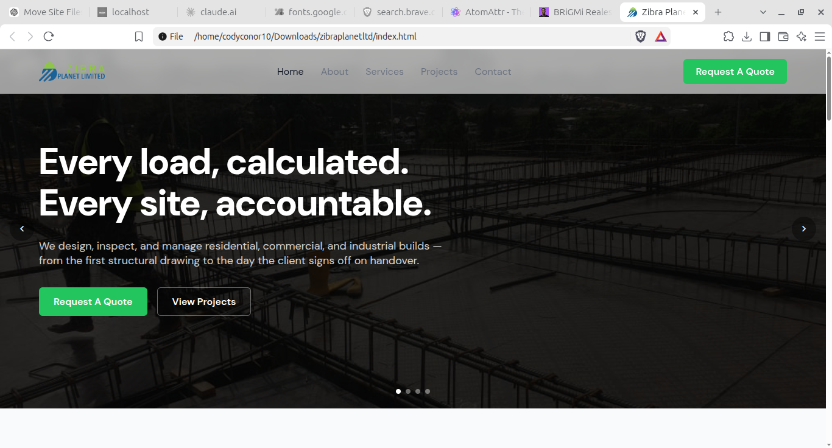
Task: Reload the page with refresh icon
Action: [49, 37]
